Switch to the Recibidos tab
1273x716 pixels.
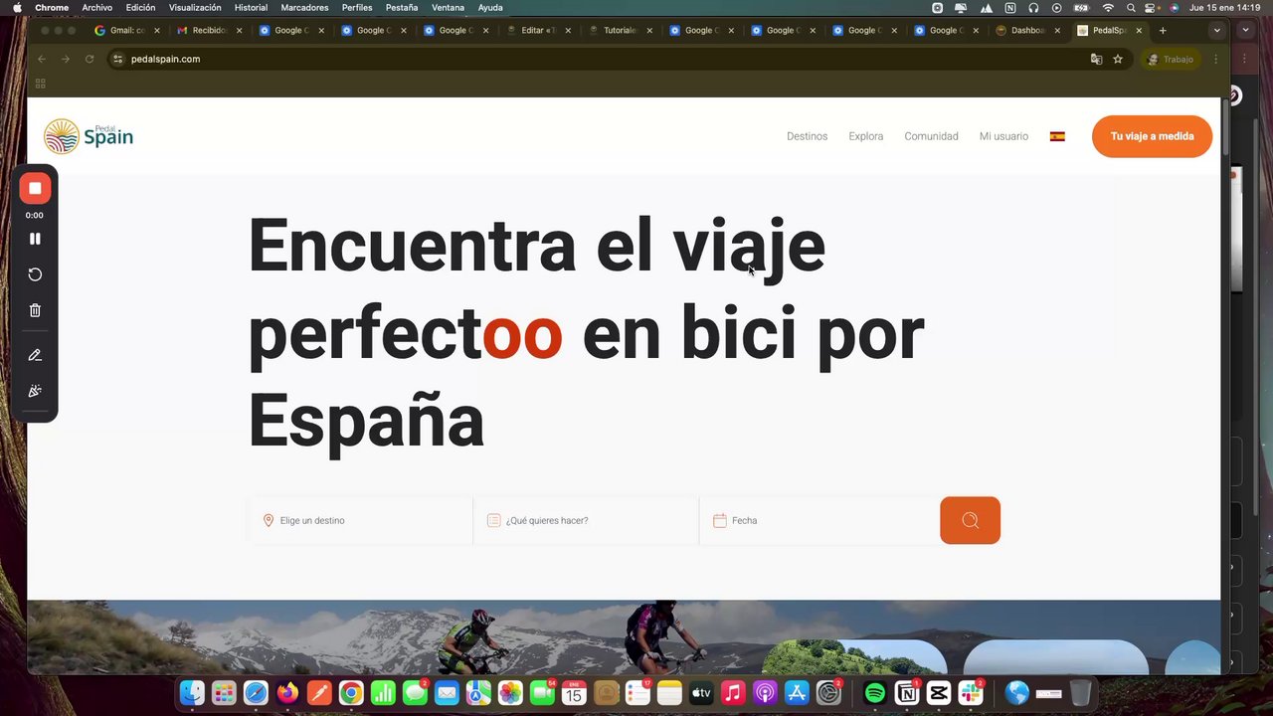209,30
